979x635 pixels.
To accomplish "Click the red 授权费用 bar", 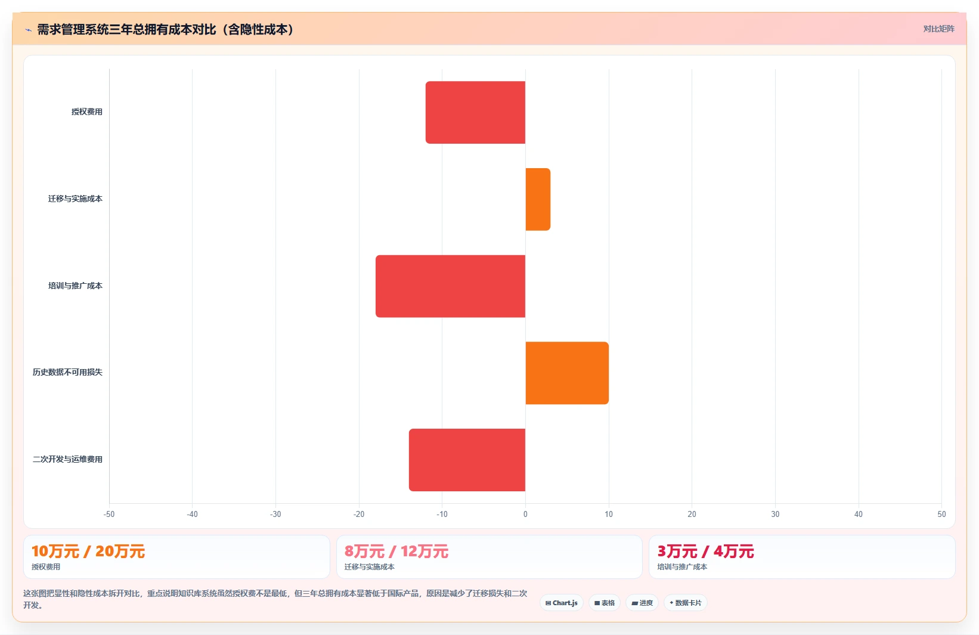I will (475, 112).
